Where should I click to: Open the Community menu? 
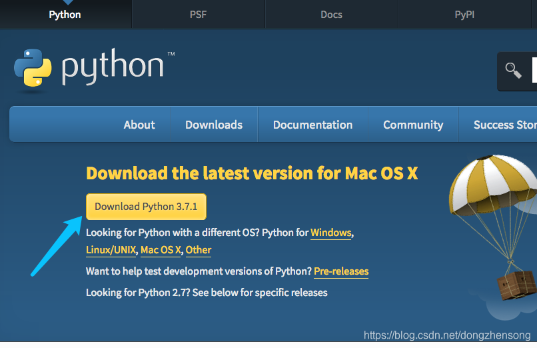(x=413, y=125)
